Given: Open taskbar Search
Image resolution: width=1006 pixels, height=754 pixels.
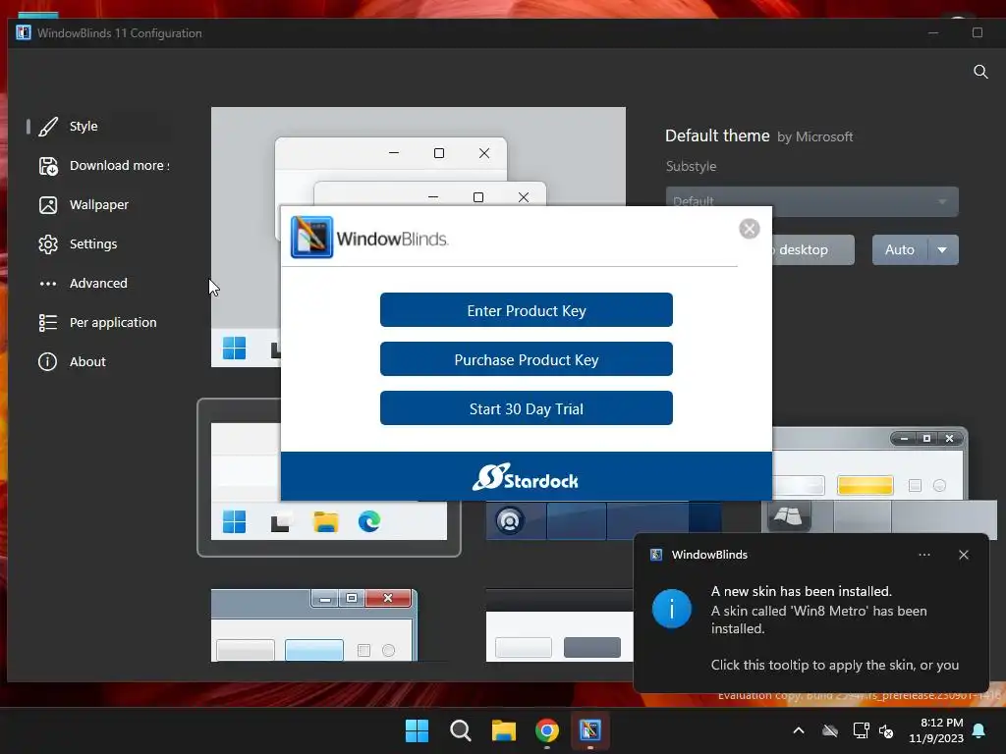Looking at the screenshot, I should point(461,730).
